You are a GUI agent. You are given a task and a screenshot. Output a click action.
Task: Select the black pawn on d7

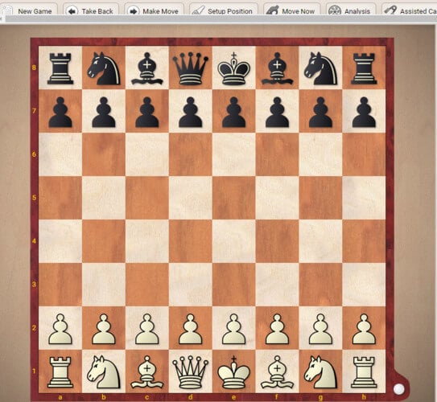click(191, 112)
